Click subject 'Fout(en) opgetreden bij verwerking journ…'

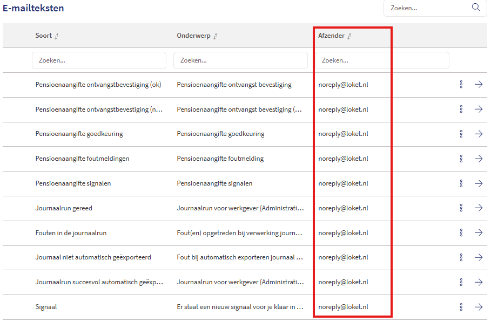(x=239, y=233)
